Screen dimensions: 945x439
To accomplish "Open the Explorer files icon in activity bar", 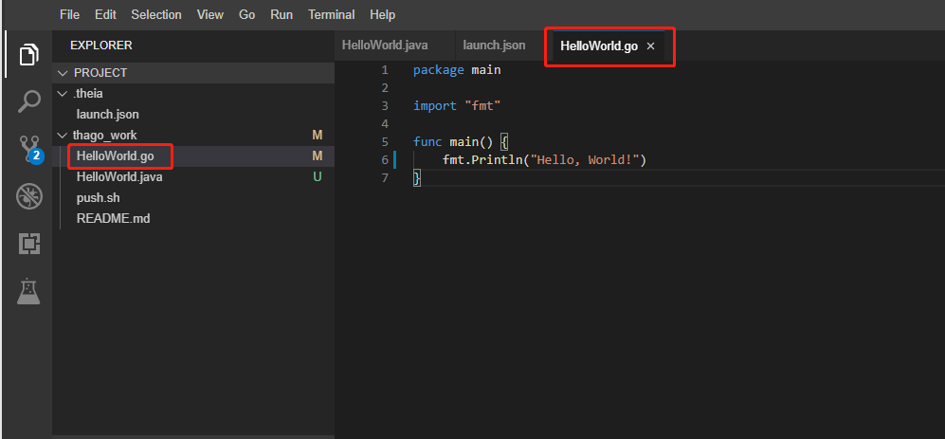I will (29, 54).
